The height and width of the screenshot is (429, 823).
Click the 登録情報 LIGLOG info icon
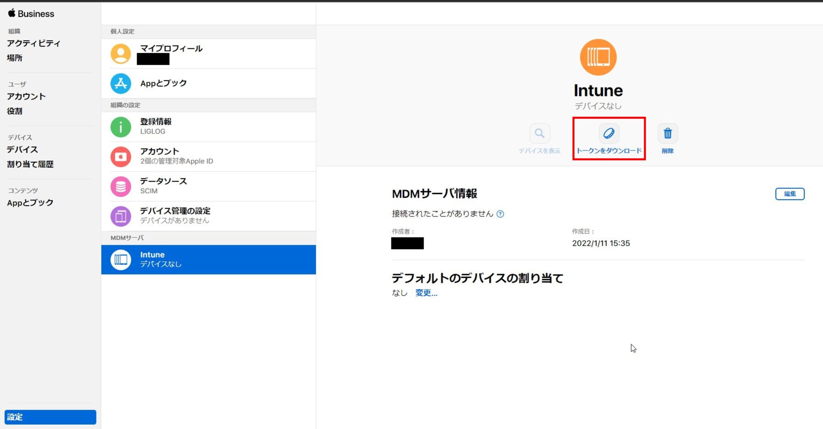pos(120,126)
